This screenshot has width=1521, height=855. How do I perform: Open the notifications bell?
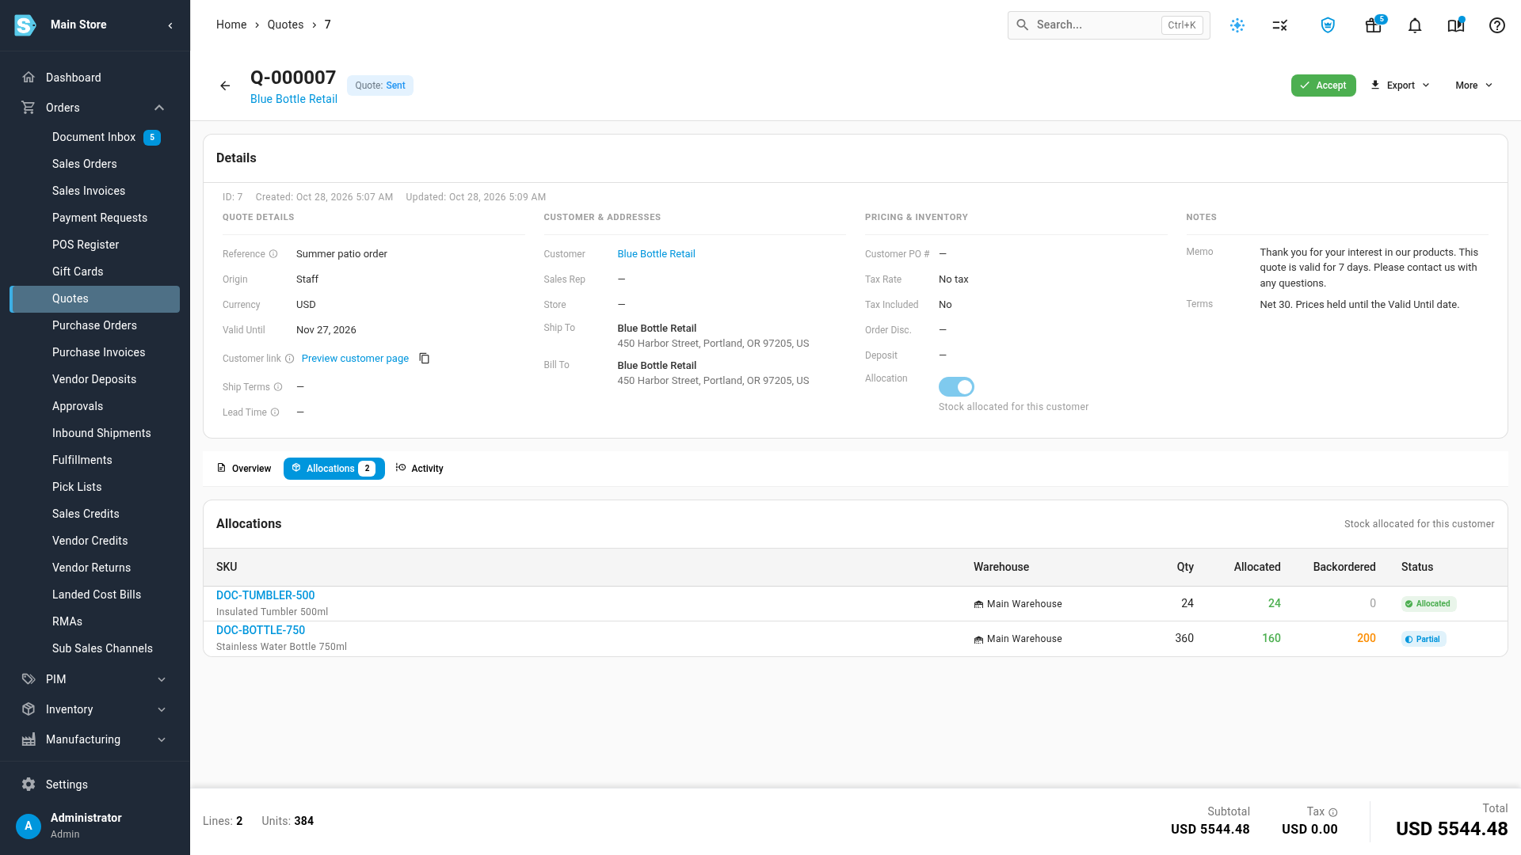tap(1415, 25)
